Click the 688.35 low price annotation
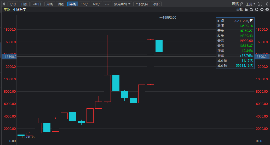 pyautogui.click(x=28, y=137)
